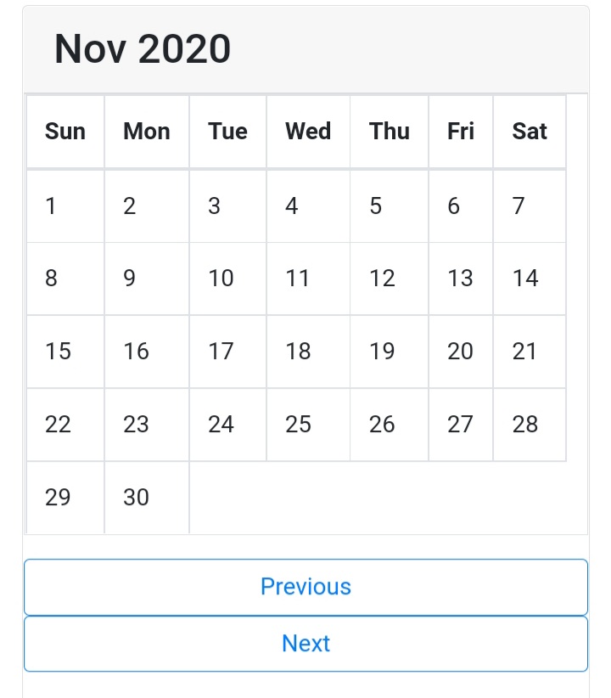Go to the Next month
The image size is (611, 698).
[305, 644]
